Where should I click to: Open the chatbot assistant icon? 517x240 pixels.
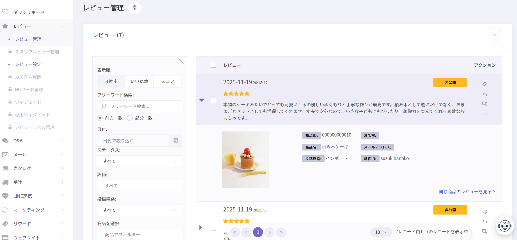(504, 226)
